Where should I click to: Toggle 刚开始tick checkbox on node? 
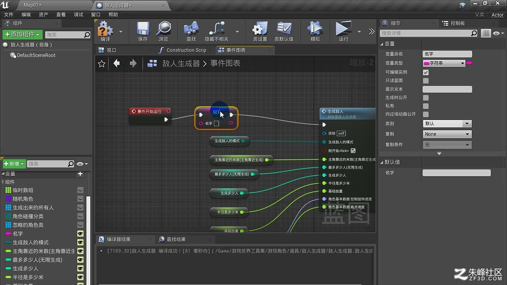pos(353,151)
